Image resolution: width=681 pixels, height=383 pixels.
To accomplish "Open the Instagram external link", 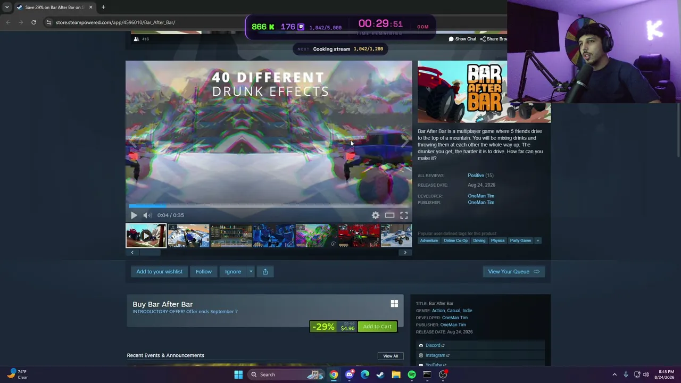I will click(437, 355).
